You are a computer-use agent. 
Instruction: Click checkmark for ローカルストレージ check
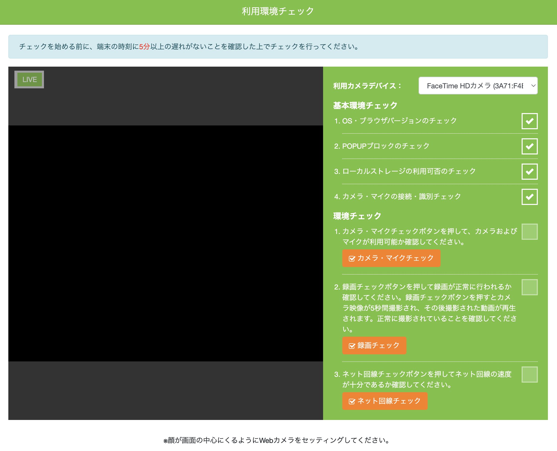[x=529, y=171]
